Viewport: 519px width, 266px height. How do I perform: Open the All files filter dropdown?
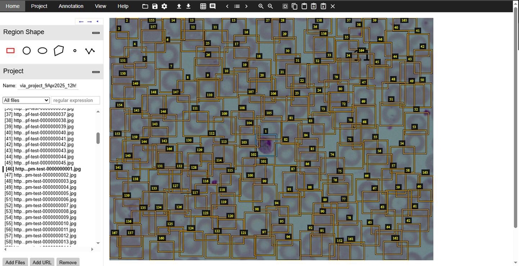point(26,100)
